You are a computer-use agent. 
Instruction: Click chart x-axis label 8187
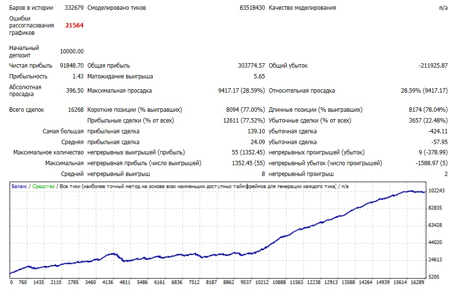(x=212, y=282)
